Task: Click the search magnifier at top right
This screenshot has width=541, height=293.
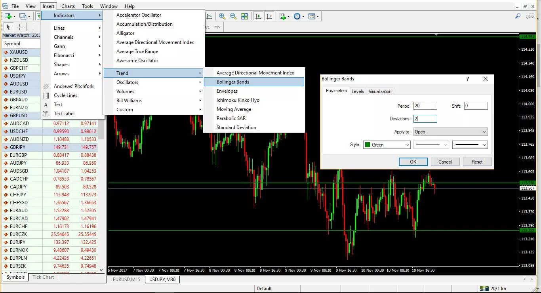Action: [518, 16]
